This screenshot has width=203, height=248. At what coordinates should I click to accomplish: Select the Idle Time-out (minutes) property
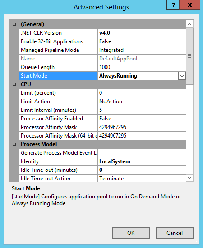pyautogui.click(x=58, y=170)
